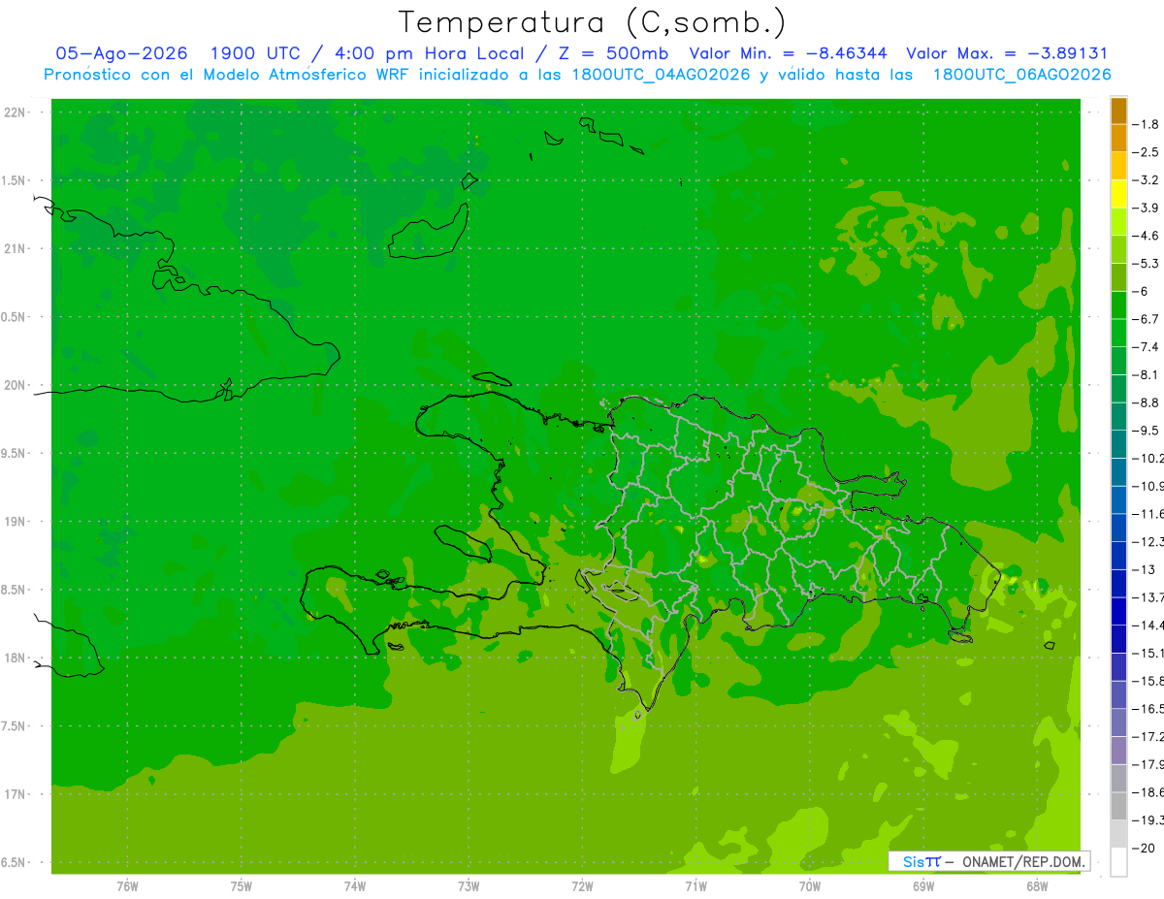Click the blue swatch between -11.6 and -12.3
1164x899 pixels.
pyautogui.click(x=1118, y=528)
